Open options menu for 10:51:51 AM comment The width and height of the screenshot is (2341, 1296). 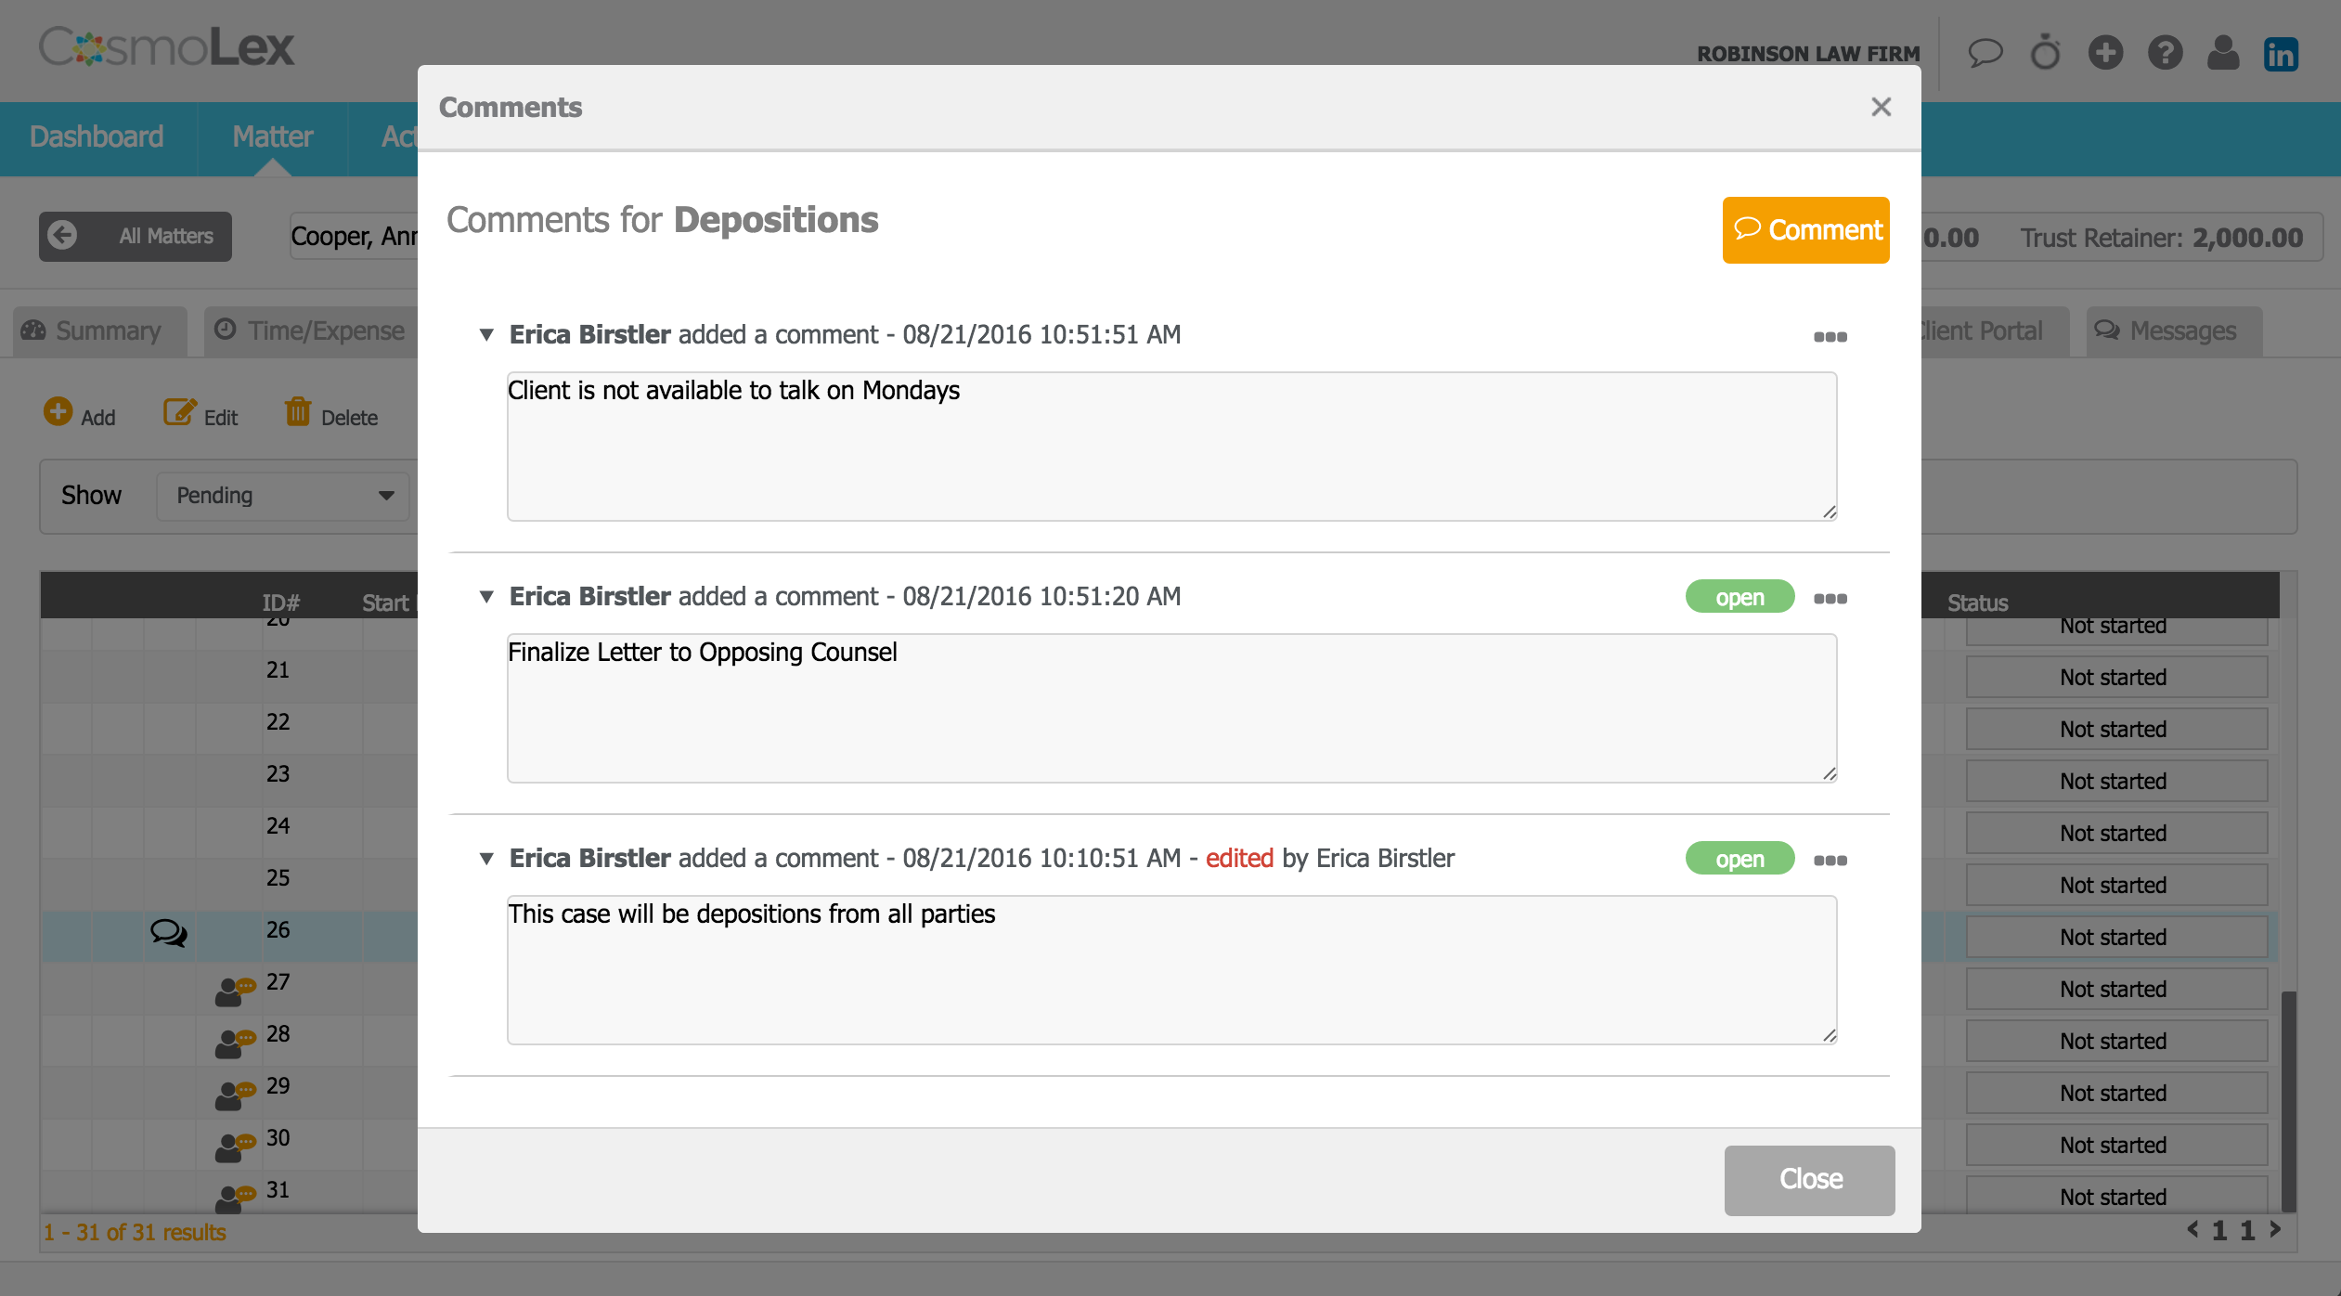(x=1830, y=337)
